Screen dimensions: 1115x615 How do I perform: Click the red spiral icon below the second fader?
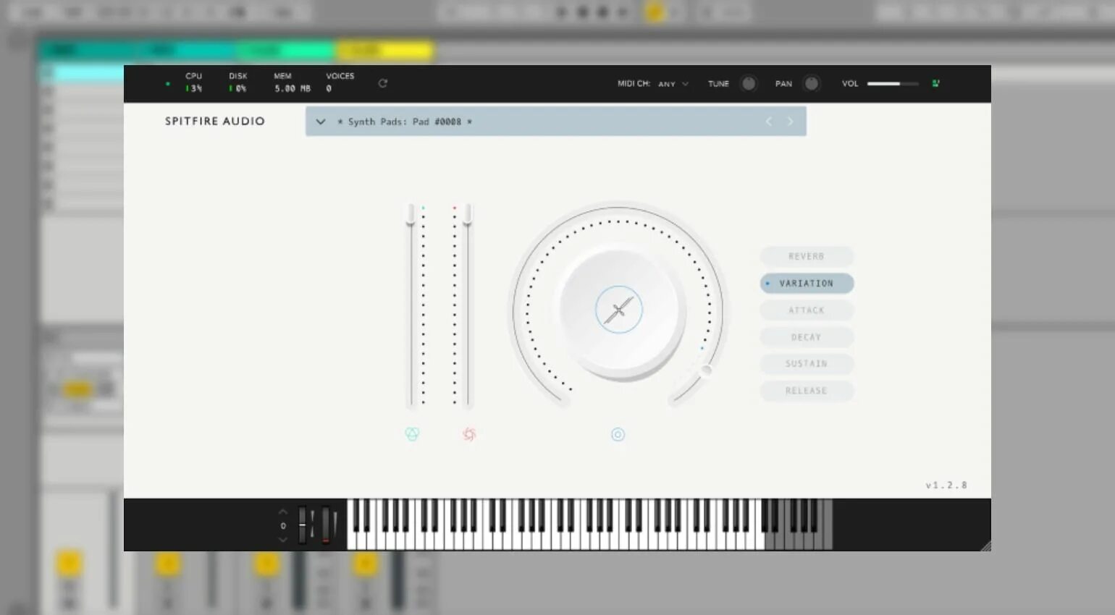pyautogui.click(x=468, y=434)
